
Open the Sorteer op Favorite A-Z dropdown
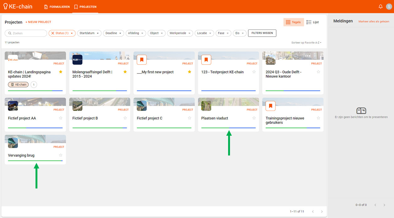[x=306, y=43]
